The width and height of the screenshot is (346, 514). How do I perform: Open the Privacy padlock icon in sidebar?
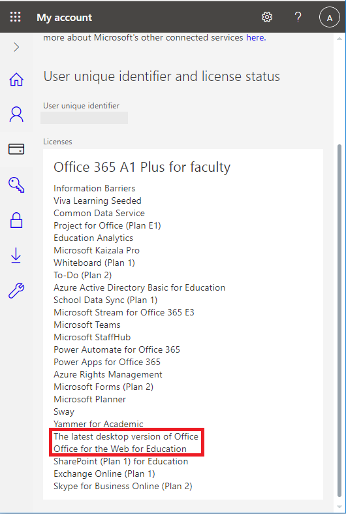16,220
